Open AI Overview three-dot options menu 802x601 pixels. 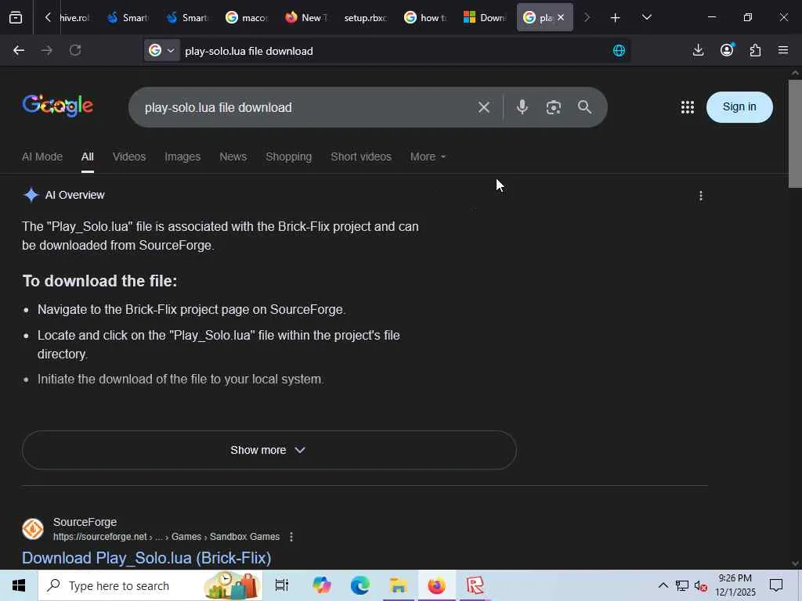pyautogui.click(x=701, y=196)
